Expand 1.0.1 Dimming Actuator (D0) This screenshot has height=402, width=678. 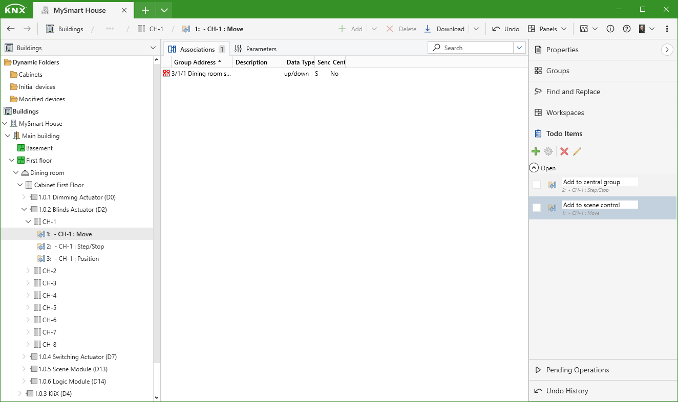click(x=24, y=197)
